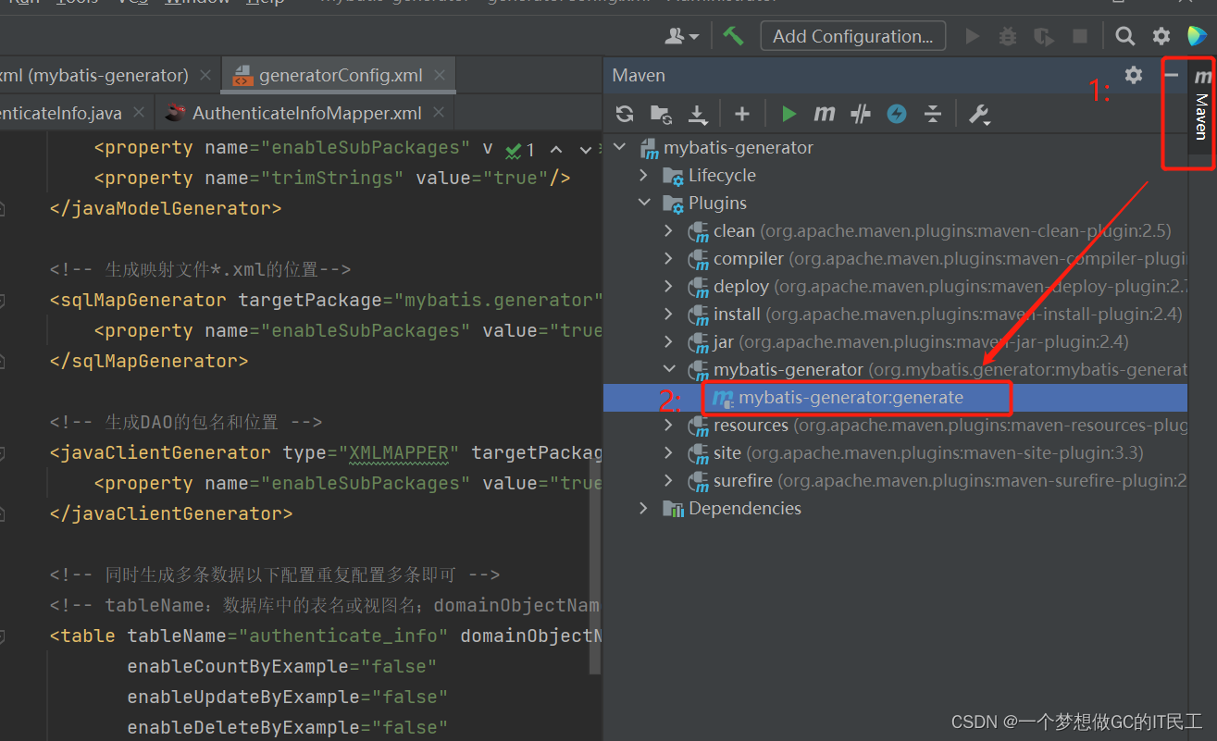Viewport: 1217px width, 741px height.
Task: Toggle Skip Tests mode in Maven toolbar
Action: pyautogui.click(x=860, y=113)
